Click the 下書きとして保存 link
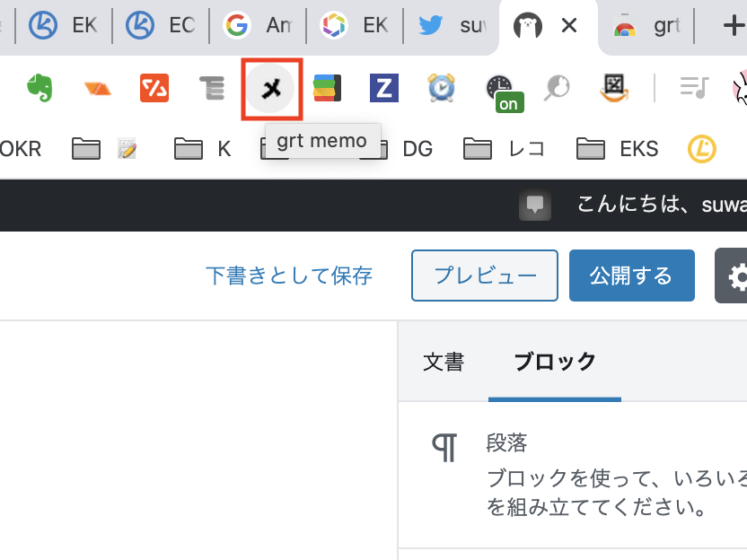This screenshot has height=560, width=747. [289, 276]
